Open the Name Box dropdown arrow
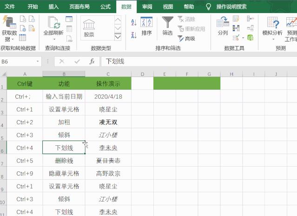 click(38, 61)
